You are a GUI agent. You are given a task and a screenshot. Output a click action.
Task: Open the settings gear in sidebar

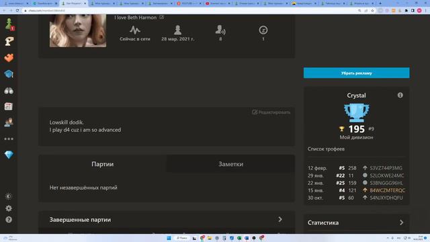pos(9,208)
